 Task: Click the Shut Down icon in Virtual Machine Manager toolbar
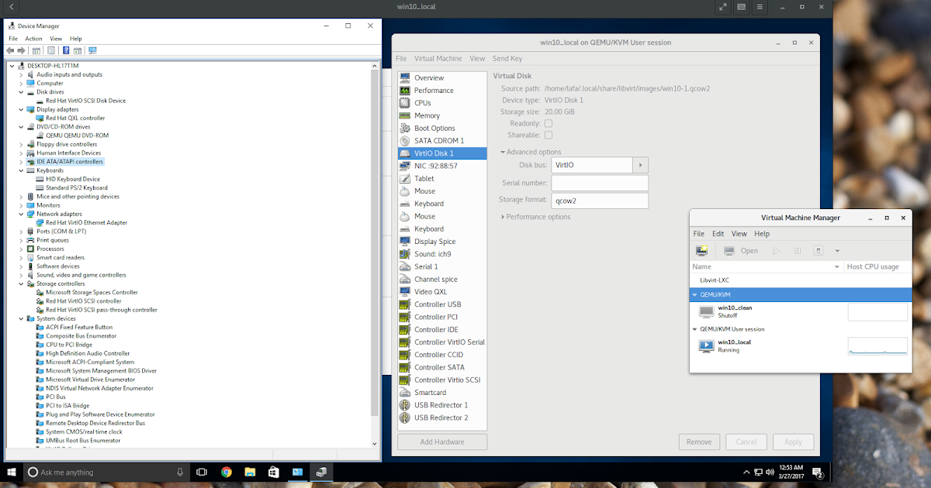(818, 250)
